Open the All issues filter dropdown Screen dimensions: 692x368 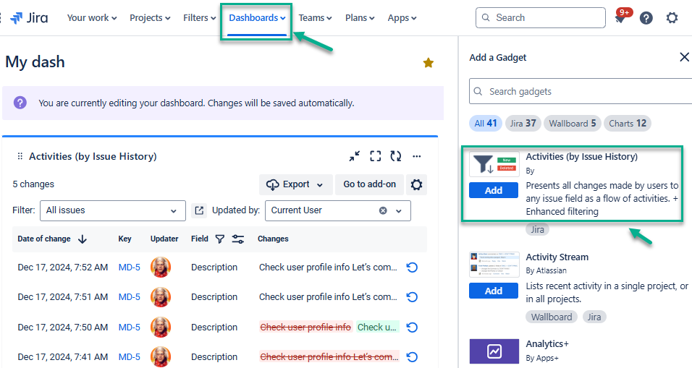pyautogui.click(x=112, y=210)
